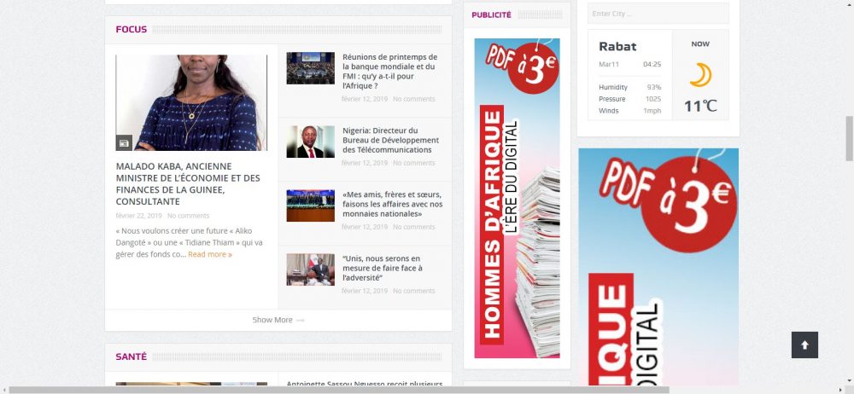This screenshot has height=394, width=854.
Task: Open Nigeria Bureau de Développement article
Action: [389, 140]
